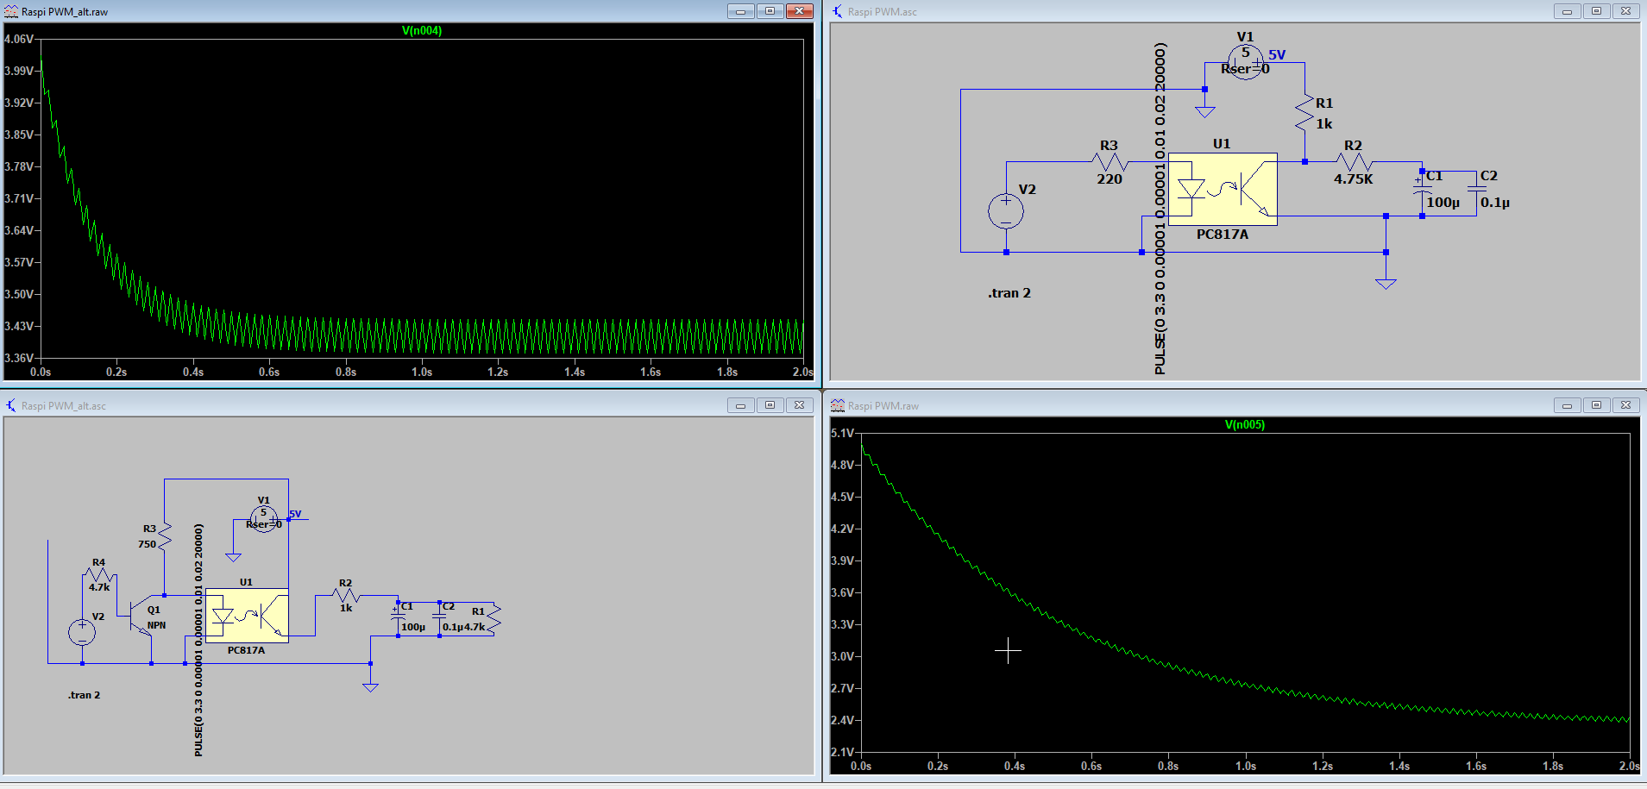Maximize the Raspi PWM.asc schematic window

1596,11
